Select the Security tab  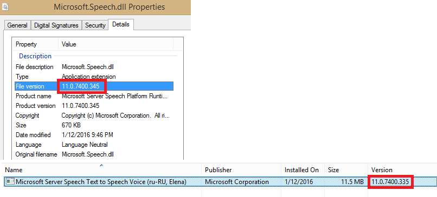(x=95, y=25)
